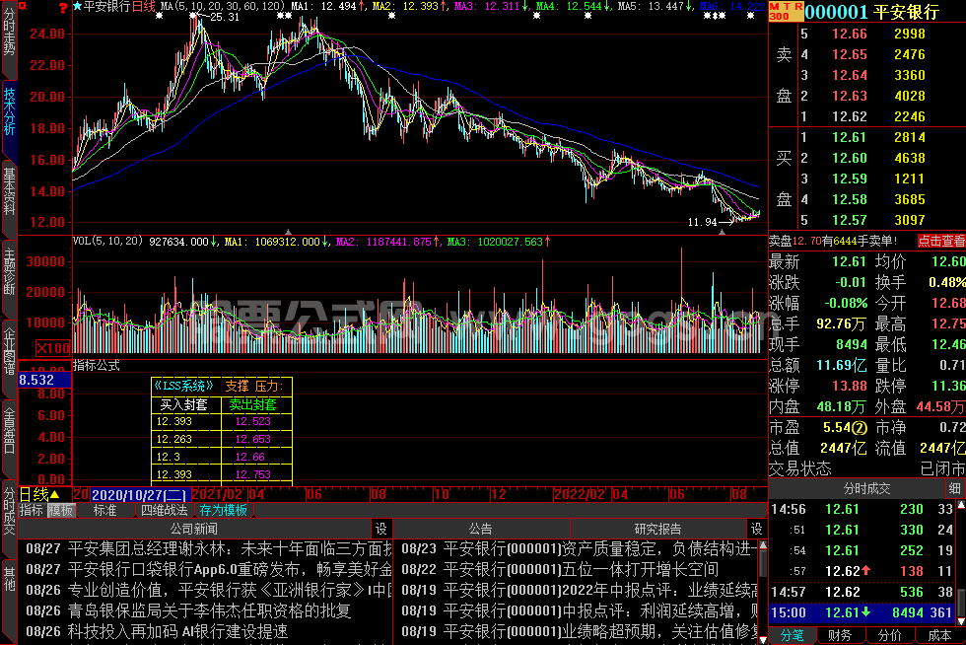Click the 公司新闻 panel header
Viewport: 966px width, 645px height.
(x=194, y=529)
